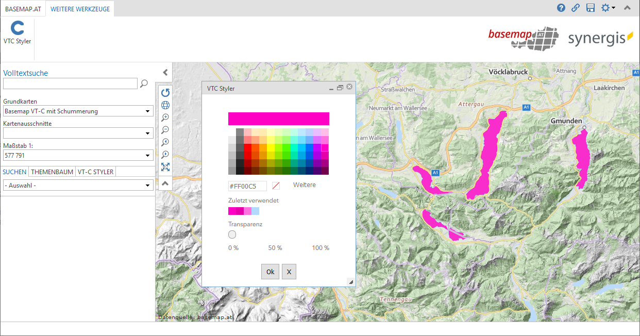Image resolution: width=640 pixels, height=336 pixels.
Task: Click the hex color code input field
Action: 247,186
